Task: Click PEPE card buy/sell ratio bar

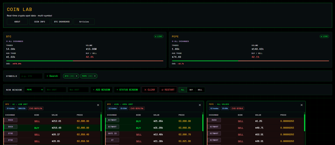Action: (x=250, y=61)
